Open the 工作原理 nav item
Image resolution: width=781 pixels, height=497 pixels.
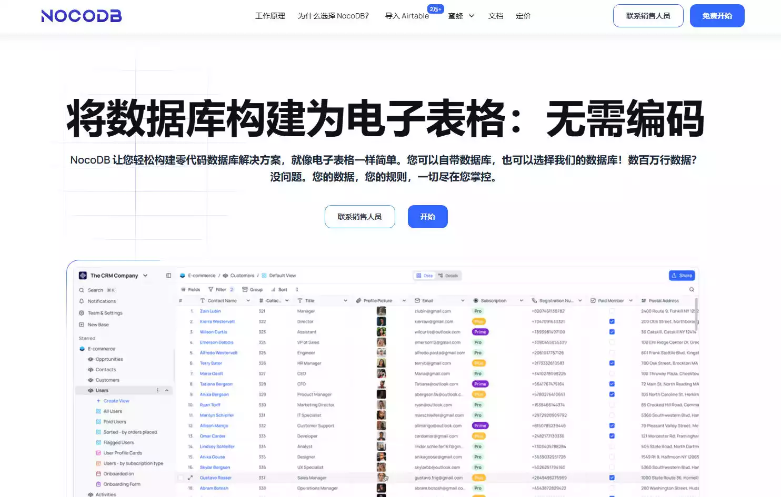pos(270,16)
